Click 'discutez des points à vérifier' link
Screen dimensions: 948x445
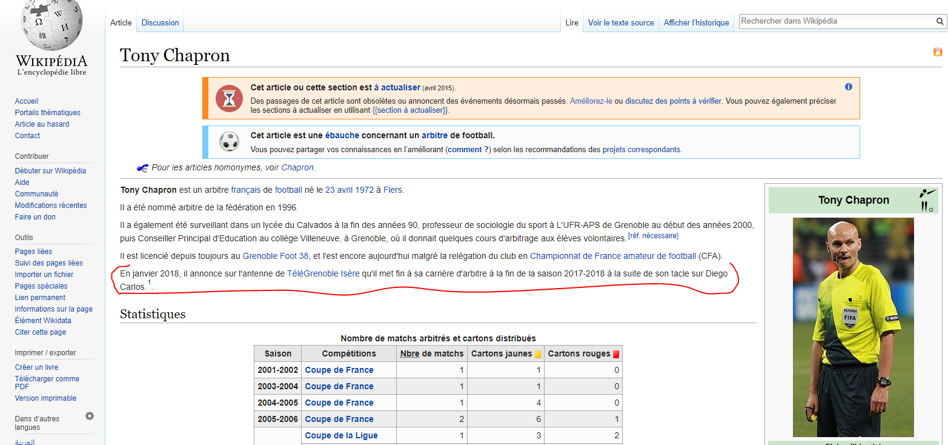674,101
